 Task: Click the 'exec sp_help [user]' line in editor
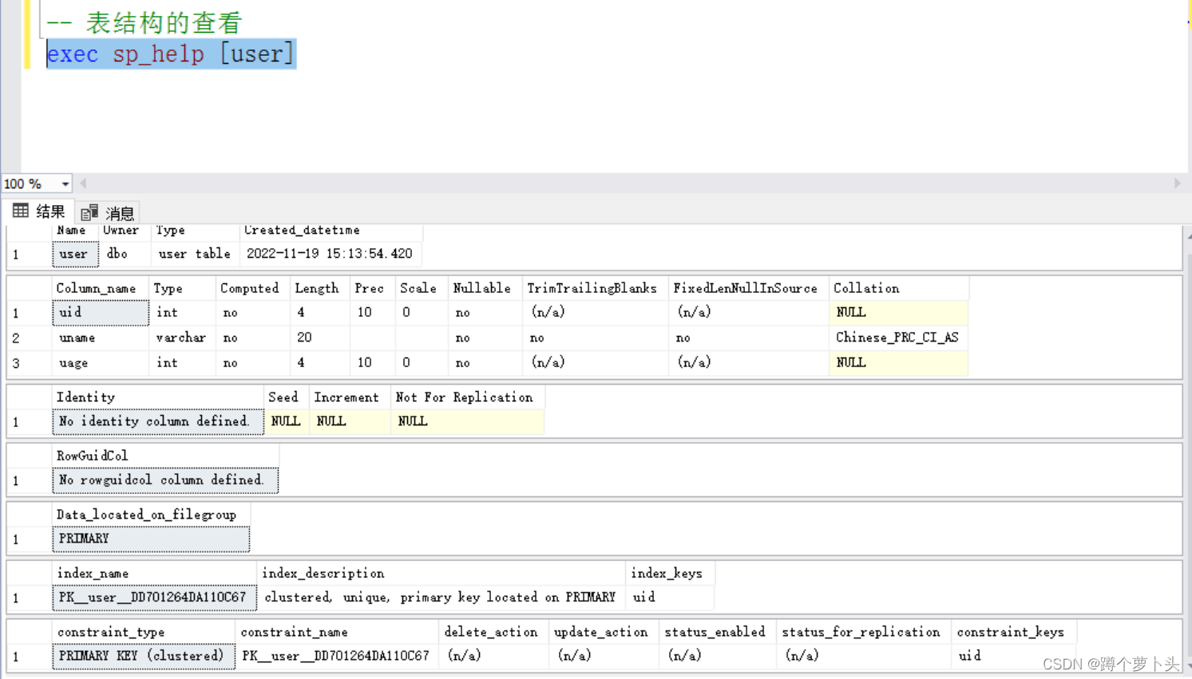[x=171, y=54]
